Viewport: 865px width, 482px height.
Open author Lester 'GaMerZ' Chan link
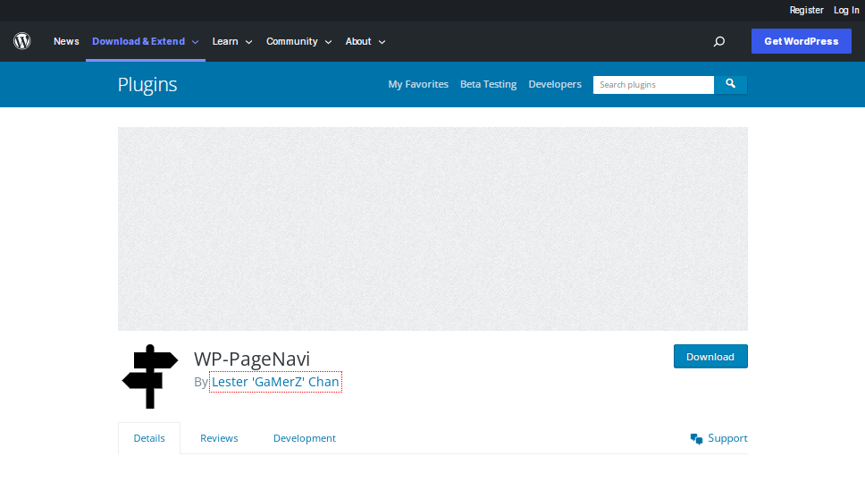275,382
